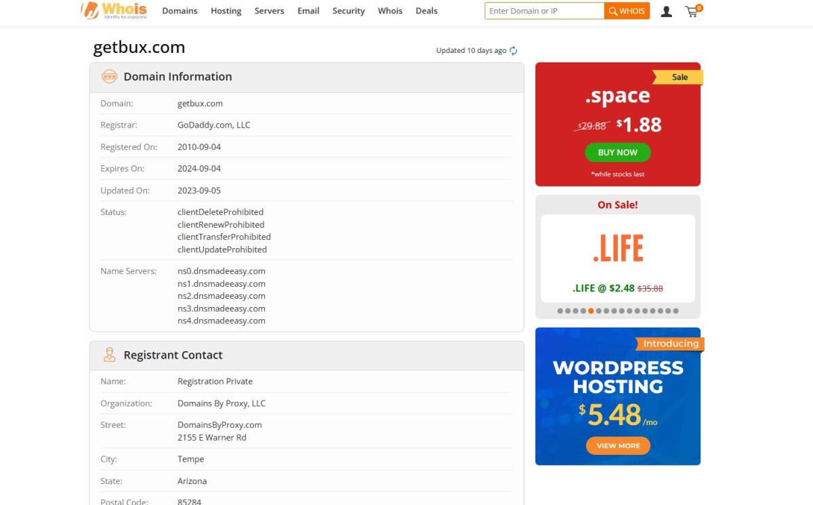Click the Domain Information www icon
The height and width of the screenshot is (505, 813).
[109, 77]
